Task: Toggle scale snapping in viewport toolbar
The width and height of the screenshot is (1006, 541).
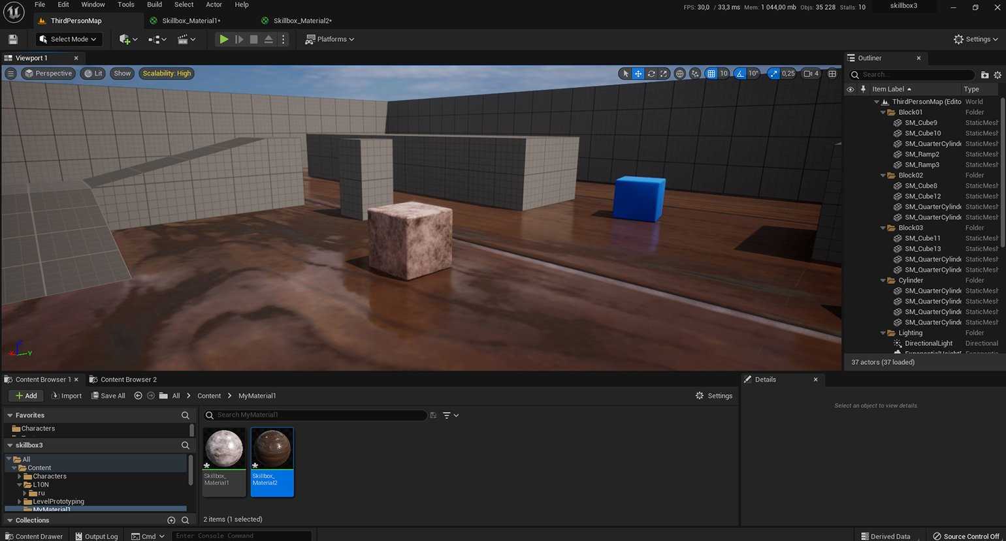Action: [774, 74]
